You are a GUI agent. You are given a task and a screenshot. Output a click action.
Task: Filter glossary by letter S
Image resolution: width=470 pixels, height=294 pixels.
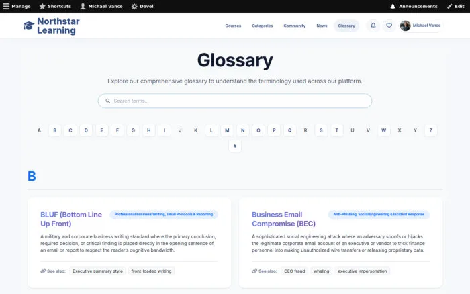pos(321,130)
